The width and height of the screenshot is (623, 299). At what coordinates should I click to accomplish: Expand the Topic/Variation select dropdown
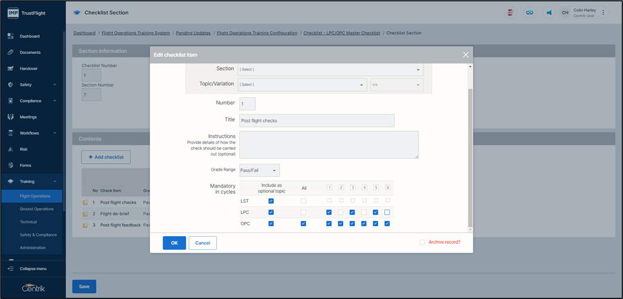(302, 85)
